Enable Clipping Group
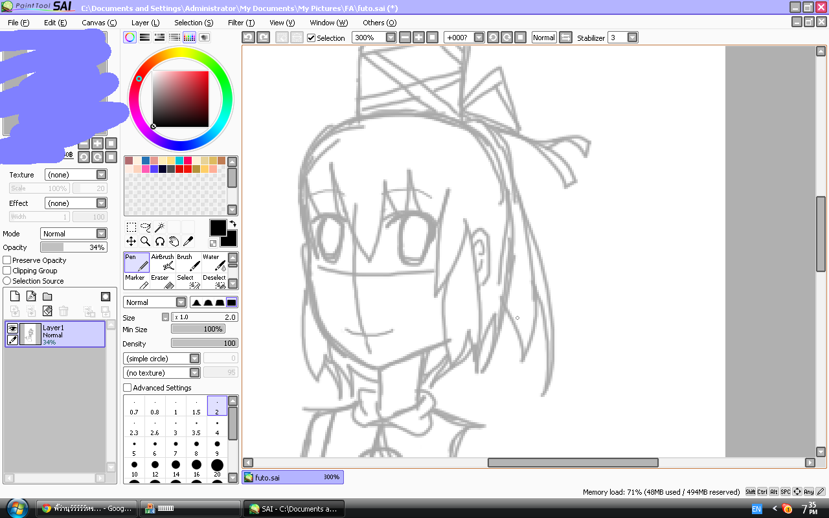This screenshot has width=829, height=518. point(7,271)
